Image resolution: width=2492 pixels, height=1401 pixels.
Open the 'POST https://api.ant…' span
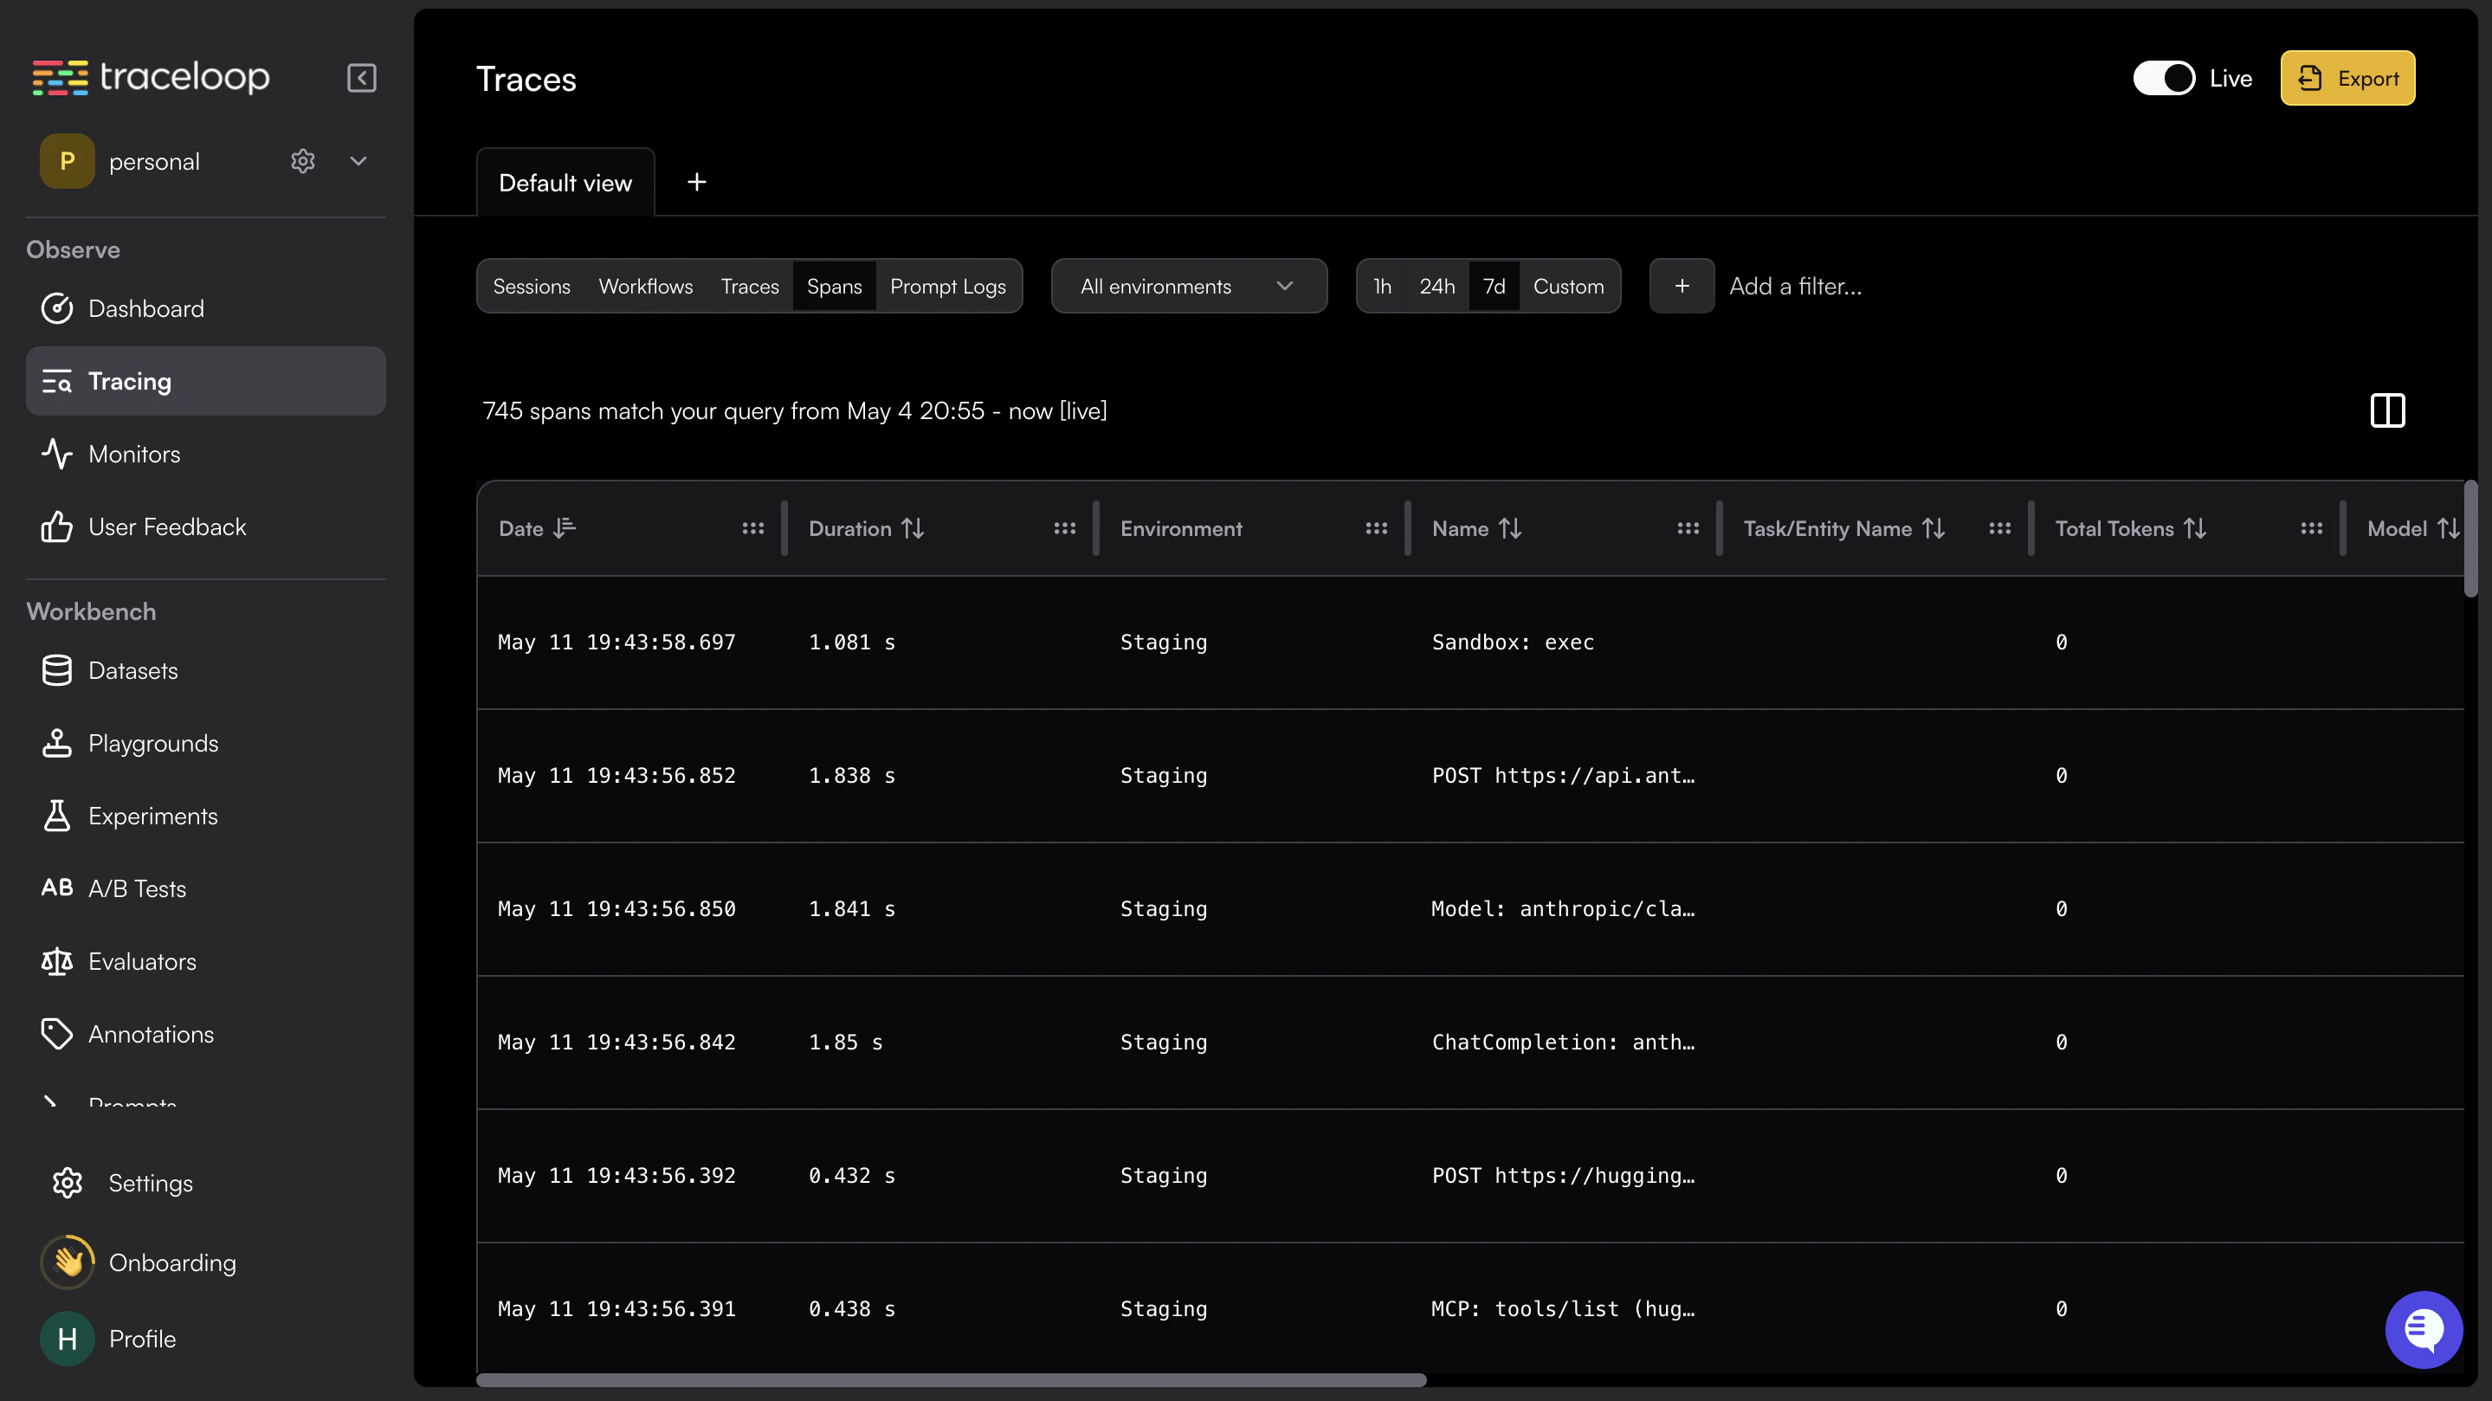click(1469, 776)
